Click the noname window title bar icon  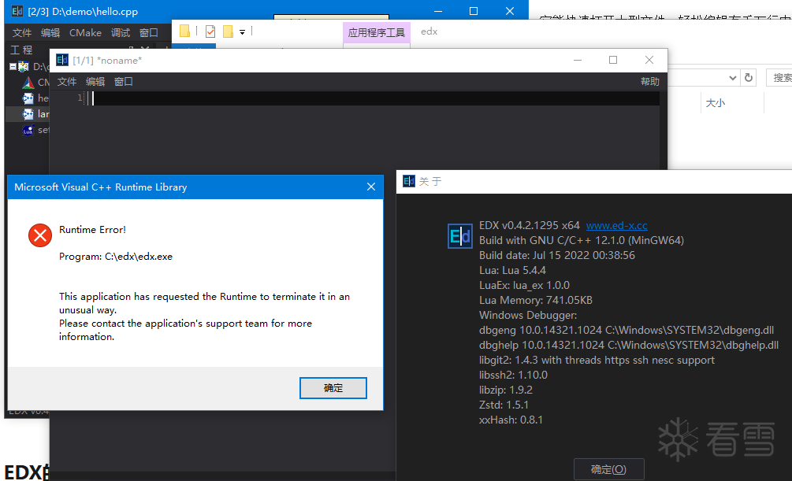62,60
